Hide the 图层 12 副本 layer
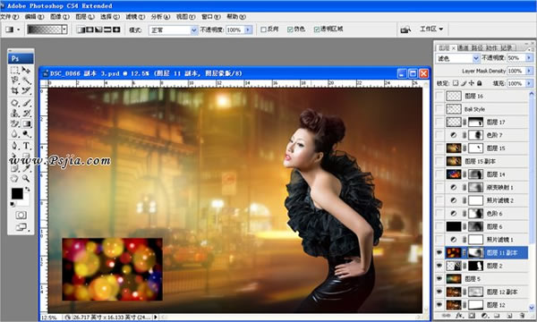 [439, 292]
